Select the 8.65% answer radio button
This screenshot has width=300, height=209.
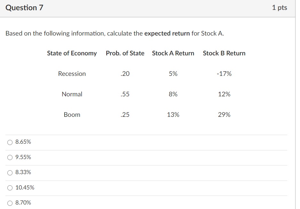[10, 142]
